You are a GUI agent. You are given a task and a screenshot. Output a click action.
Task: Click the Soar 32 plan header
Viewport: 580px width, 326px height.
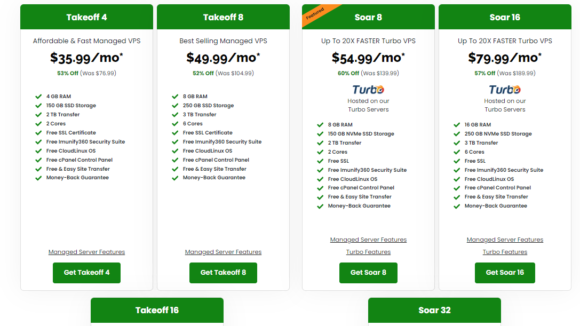tap(435, 310)
